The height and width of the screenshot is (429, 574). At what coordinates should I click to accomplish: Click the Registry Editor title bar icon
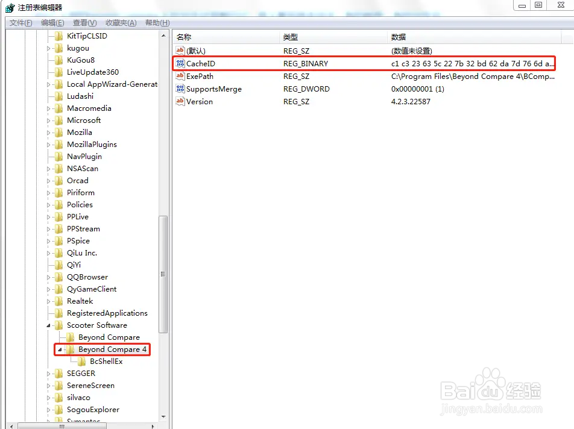(x=10, y=8)
